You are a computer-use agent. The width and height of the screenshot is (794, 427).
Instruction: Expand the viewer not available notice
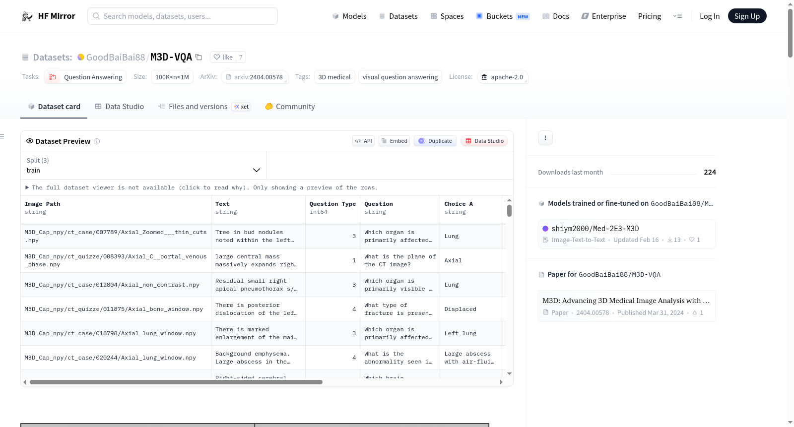201,188
